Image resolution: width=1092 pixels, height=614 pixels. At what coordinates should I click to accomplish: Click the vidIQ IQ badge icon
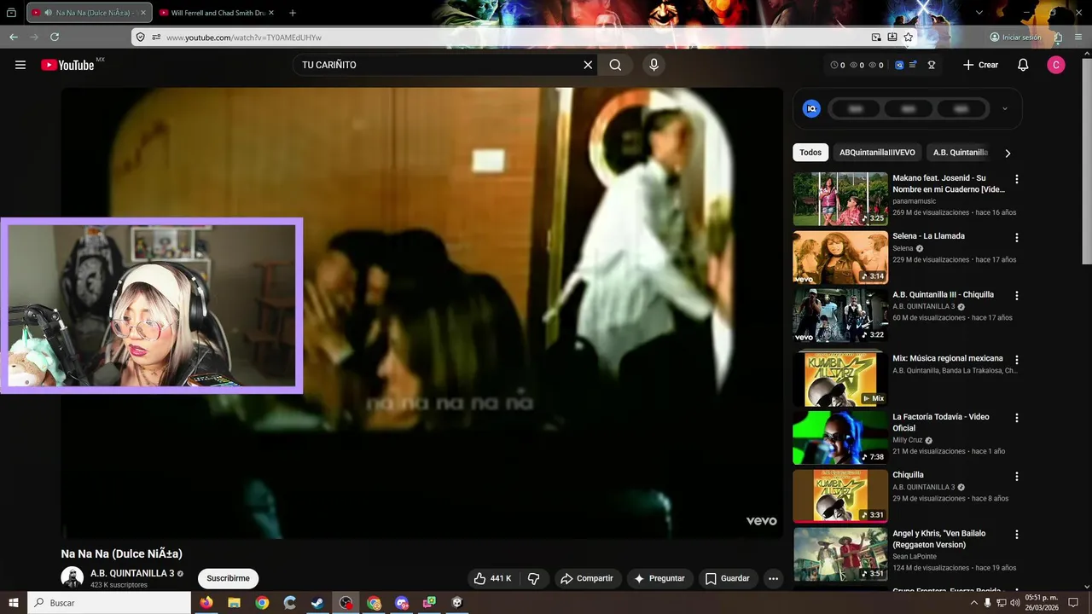point(812,108)
